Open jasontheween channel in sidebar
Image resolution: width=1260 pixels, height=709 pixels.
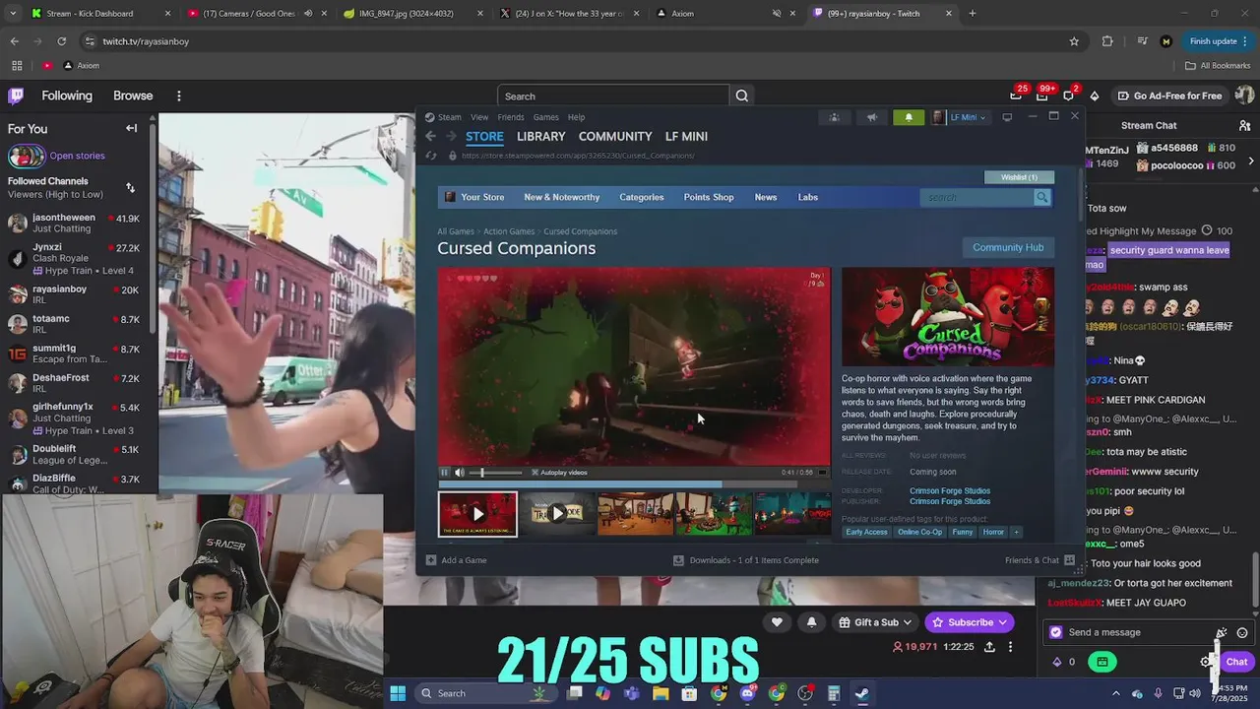point(74,223)
